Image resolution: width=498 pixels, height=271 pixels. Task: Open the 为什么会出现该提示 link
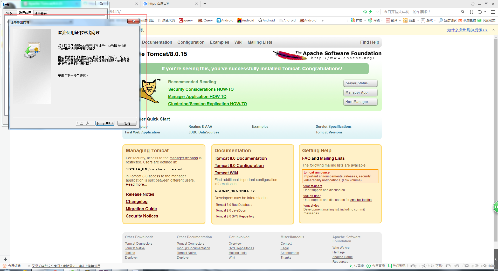click(x=467, y=30)
